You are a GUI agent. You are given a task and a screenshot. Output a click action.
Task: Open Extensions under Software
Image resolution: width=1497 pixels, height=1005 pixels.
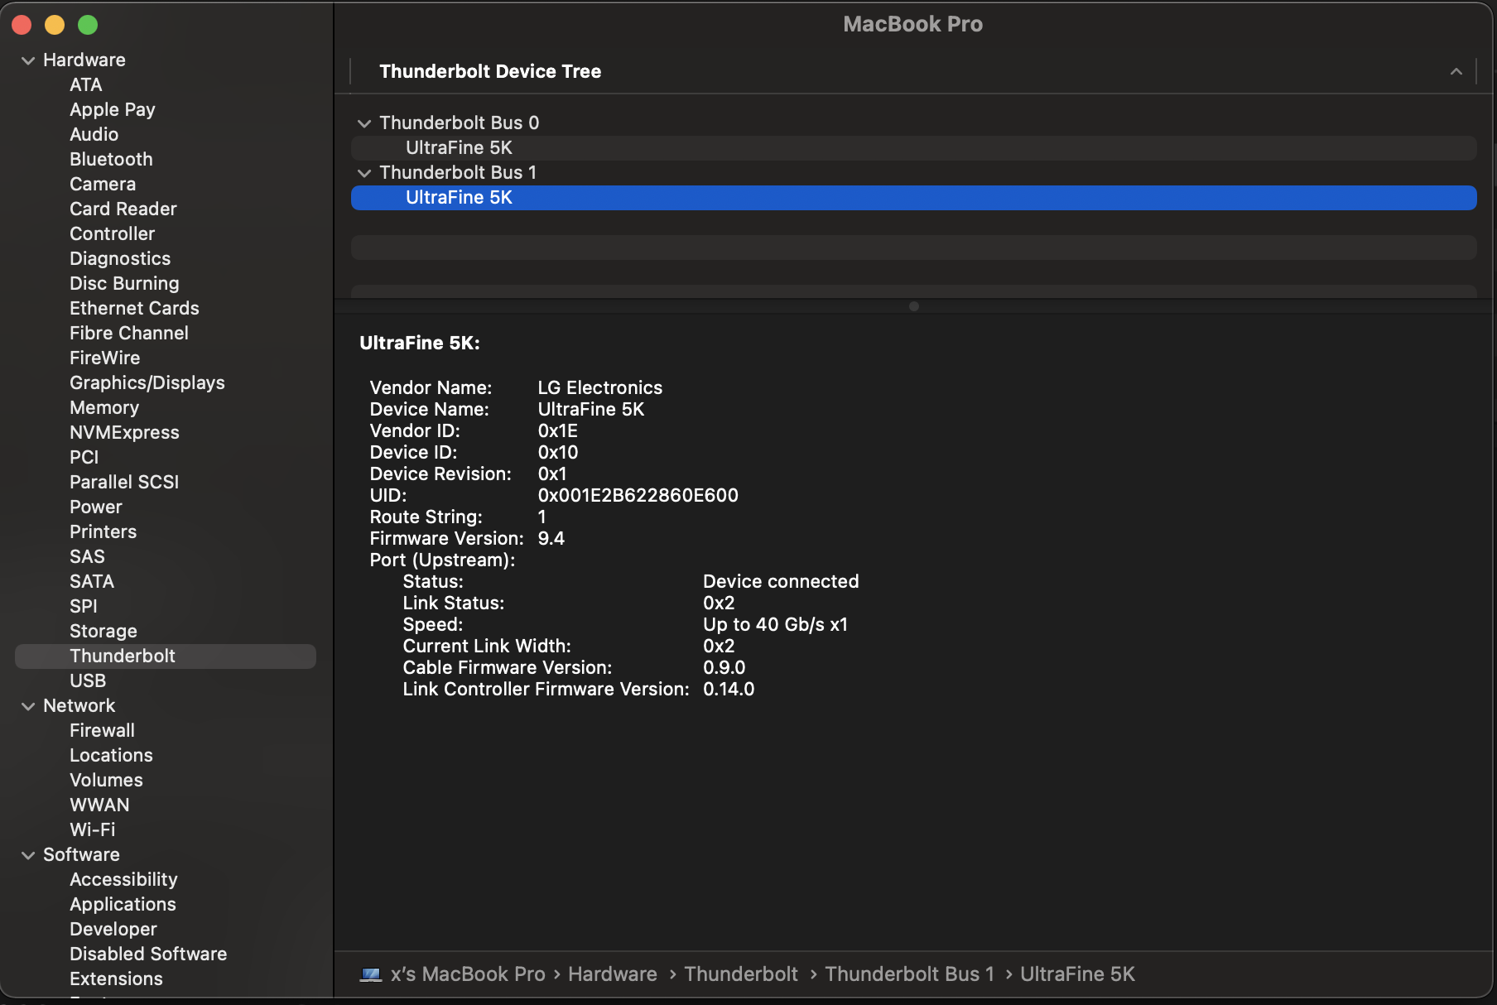coord(116,979)
